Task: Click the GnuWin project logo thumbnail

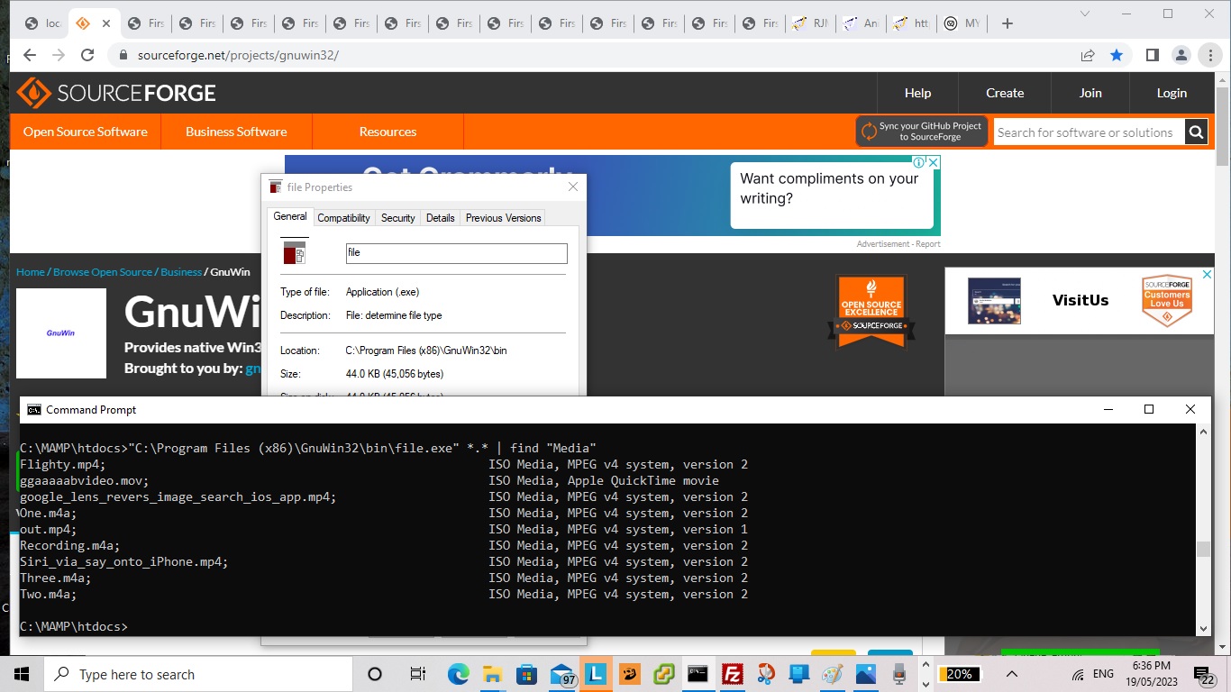Action: click(61, 333)
